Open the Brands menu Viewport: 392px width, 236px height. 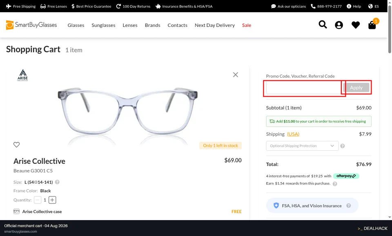(152, 25)
